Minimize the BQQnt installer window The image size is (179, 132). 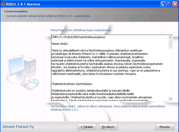[163, 4]
